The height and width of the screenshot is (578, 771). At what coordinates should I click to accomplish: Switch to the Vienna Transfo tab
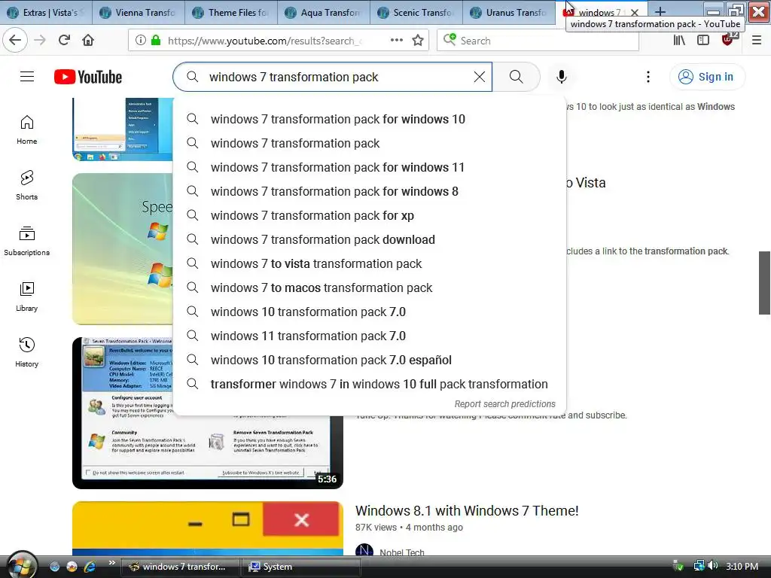tap(139, 12)
